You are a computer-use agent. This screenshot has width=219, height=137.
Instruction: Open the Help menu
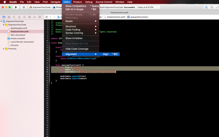click(130, 2)
